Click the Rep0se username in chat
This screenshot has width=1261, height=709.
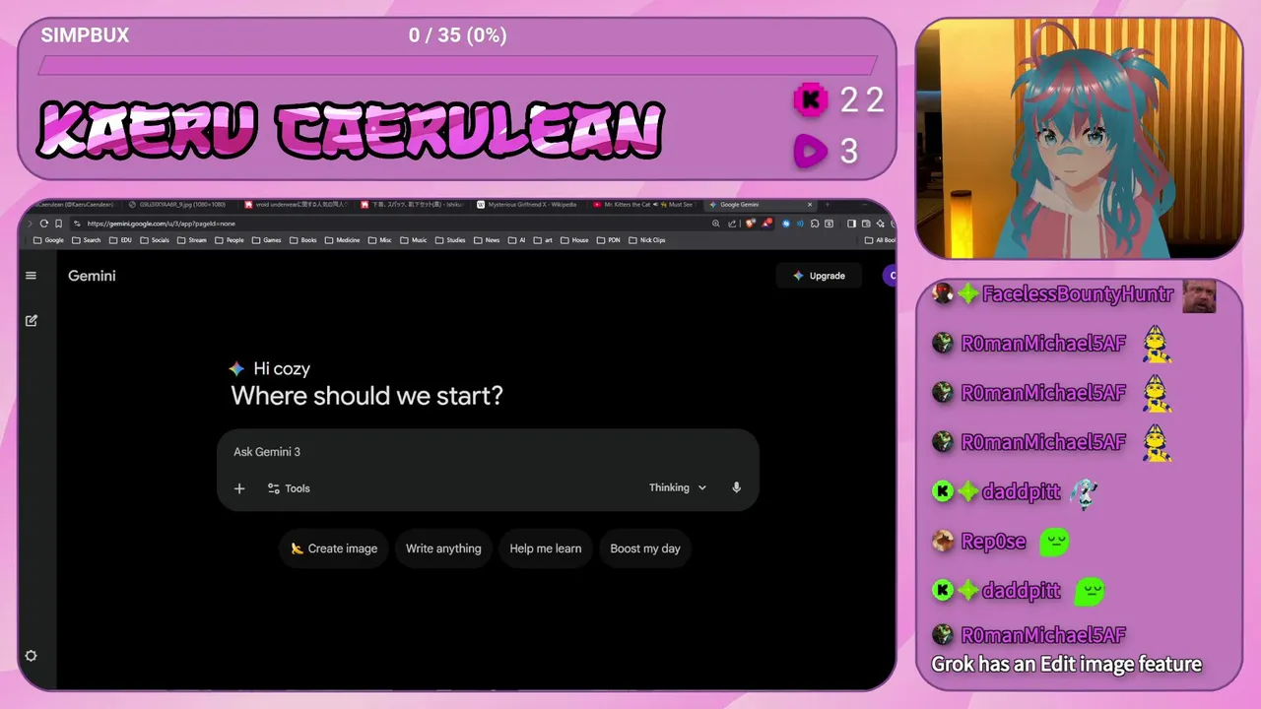(993, 542)
